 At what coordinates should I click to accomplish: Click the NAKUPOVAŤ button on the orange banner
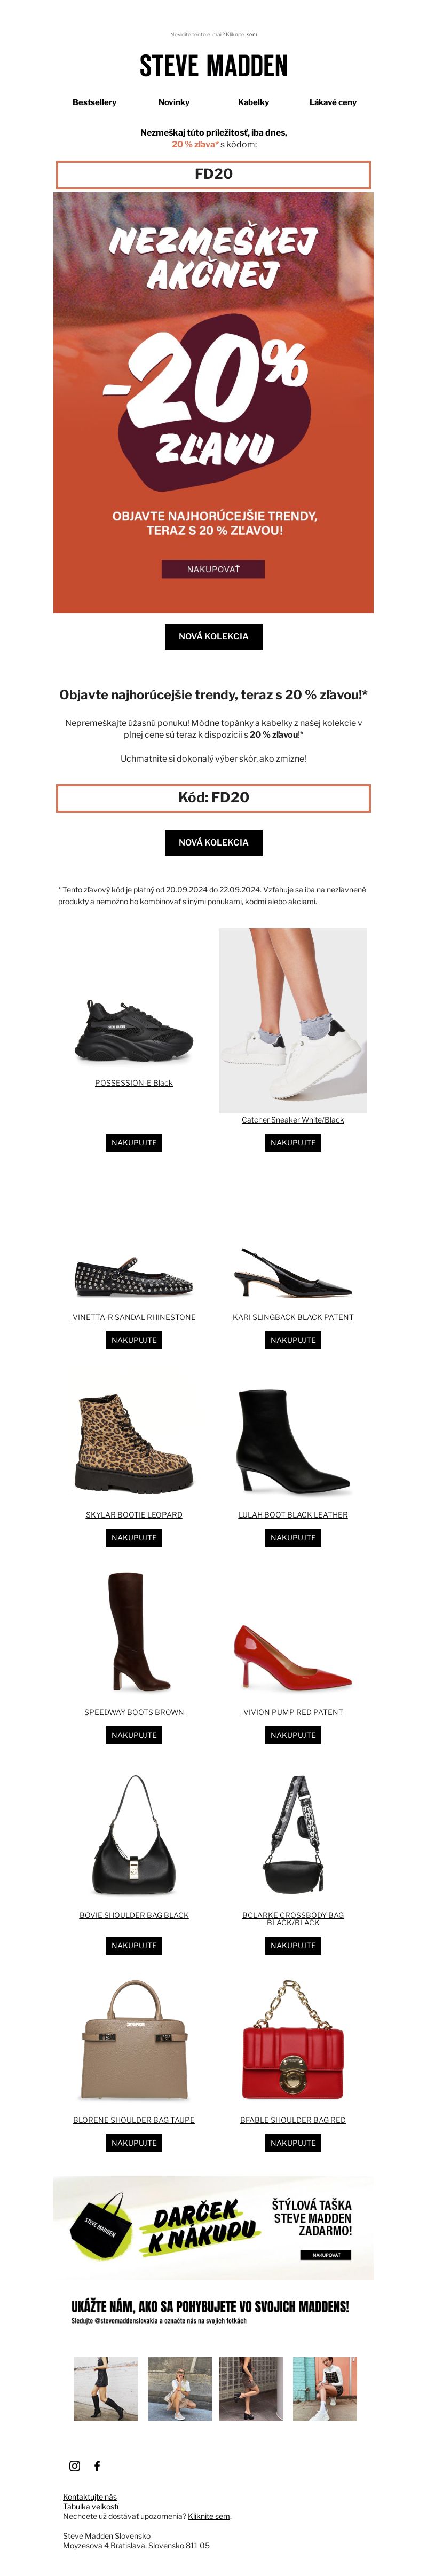(213, 569)
